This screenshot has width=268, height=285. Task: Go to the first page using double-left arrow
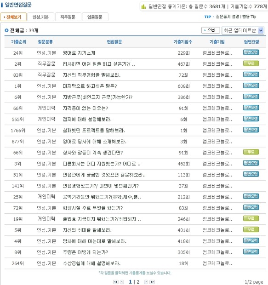(x=115, y=282)
